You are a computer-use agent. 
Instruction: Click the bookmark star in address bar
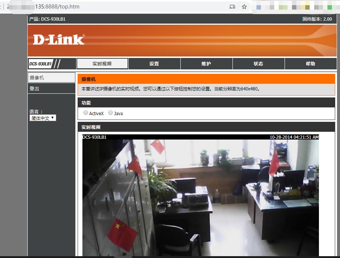[244, 7]
